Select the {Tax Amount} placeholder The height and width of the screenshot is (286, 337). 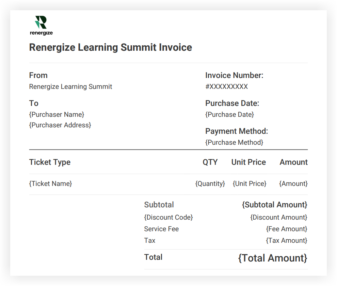(x=287, y=240)
